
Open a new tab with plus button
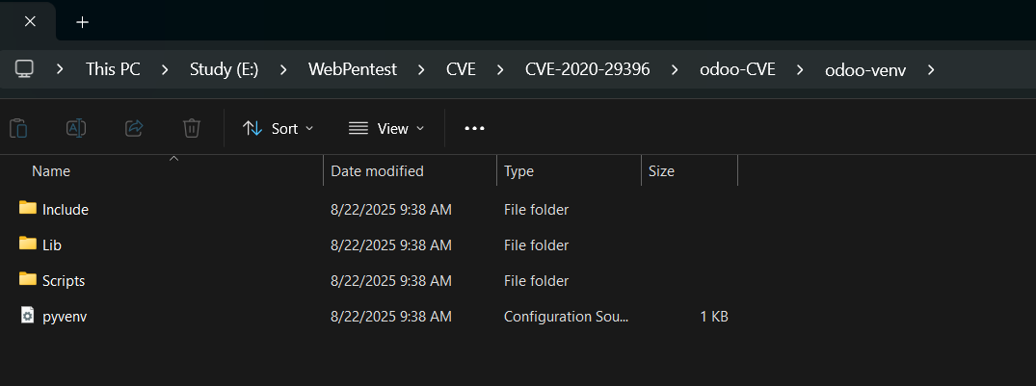[82, 21]
